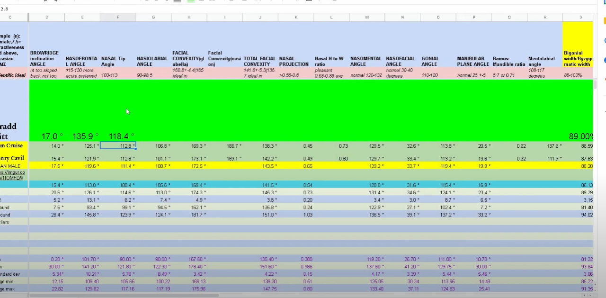
Task: Click the 88.28 cell in yellow row
Action: click(578, 166)
